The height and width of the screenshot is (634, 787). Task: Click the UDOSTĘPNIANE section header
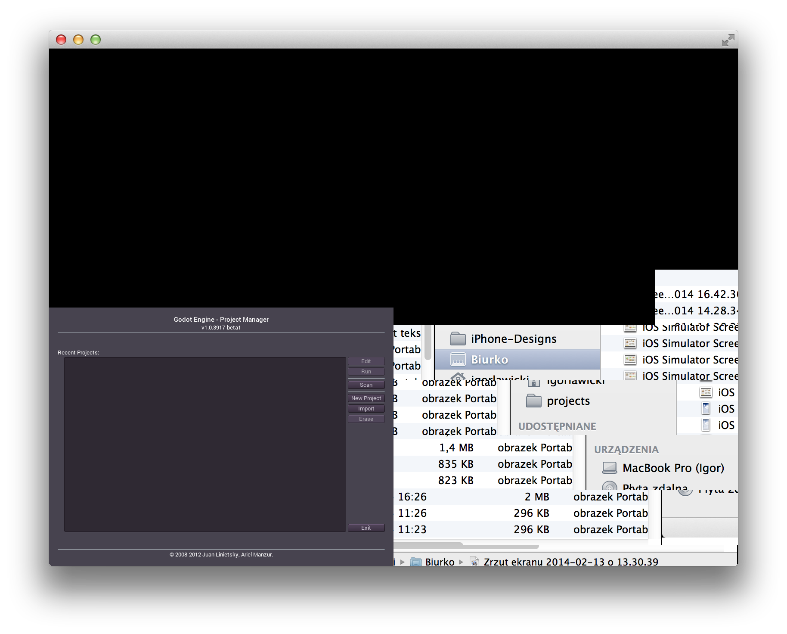point(557,426)
